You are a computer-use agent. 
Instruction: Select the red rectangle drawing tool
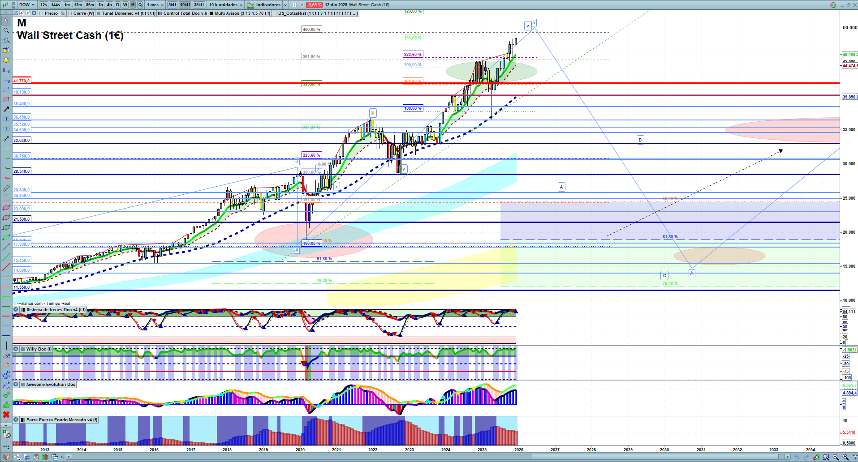point(6,99)
